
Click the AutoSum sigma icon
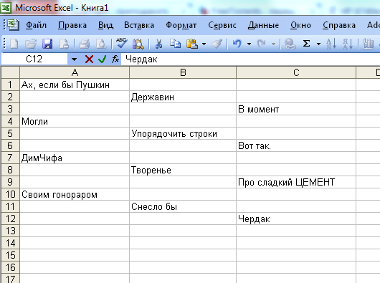(x=306, y=44)
